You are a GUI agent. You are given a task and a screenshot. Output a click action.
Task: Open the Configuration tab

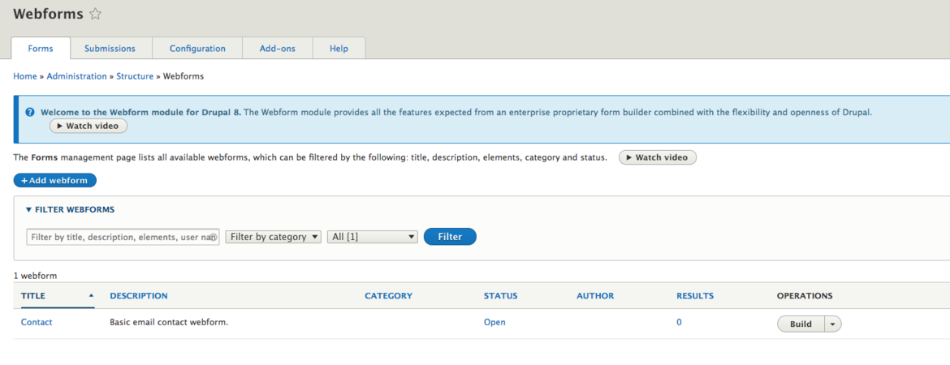[197, 49]
